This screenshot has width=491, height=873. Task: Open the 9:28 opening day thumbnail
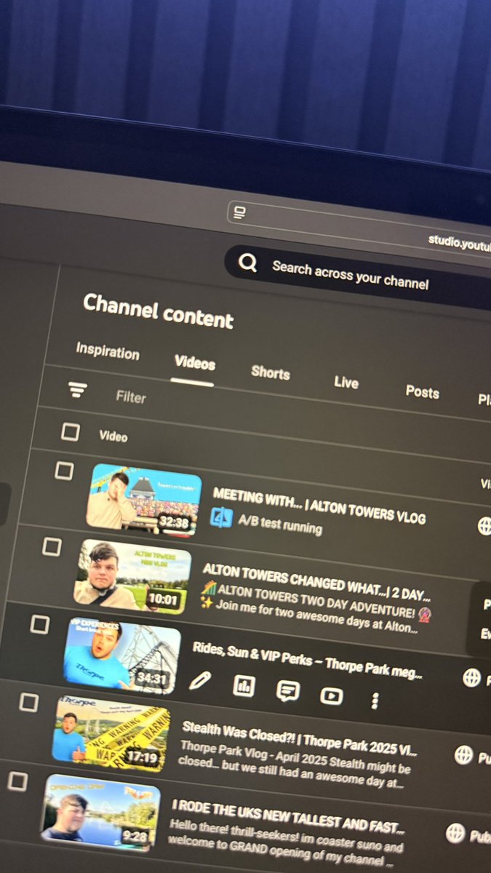[x=100, y=811]
